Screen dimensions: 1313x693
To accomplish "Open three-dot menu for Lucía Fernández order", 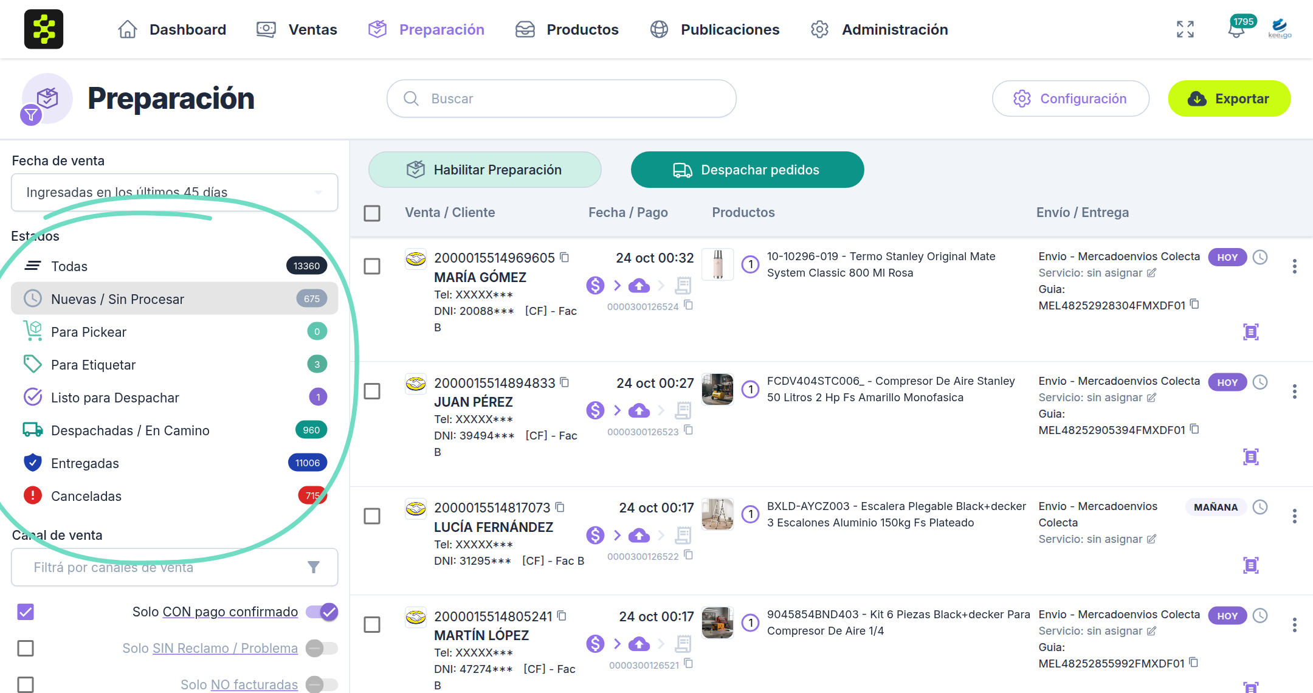I will [x=1295, y=516].
